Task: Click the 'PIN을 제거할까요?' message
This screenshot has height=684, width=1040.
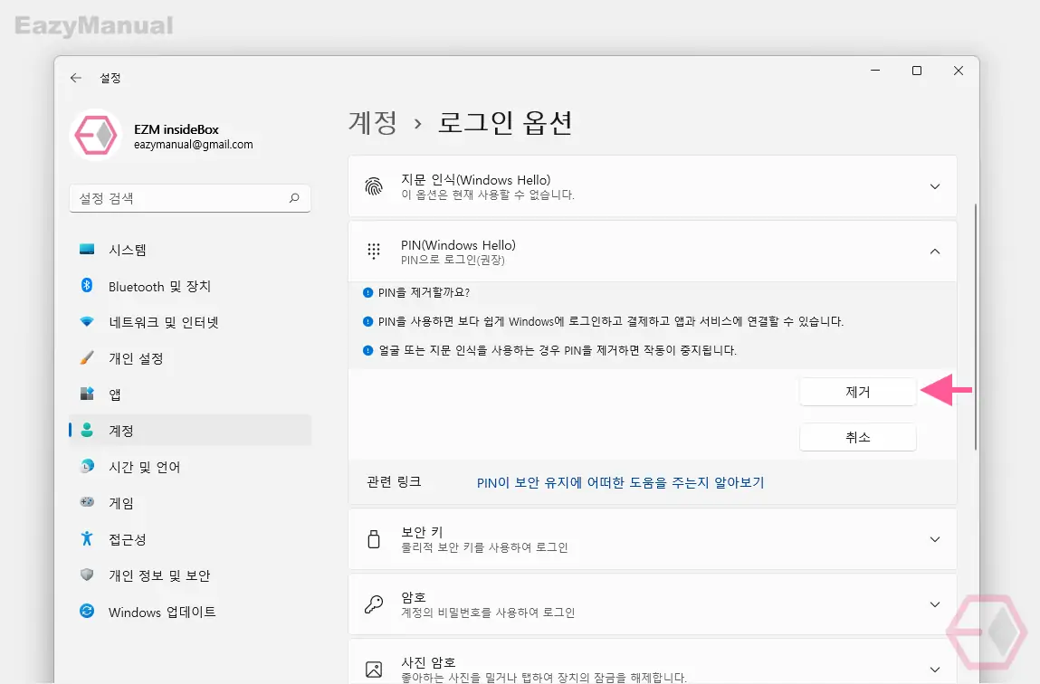Action: 424,292
